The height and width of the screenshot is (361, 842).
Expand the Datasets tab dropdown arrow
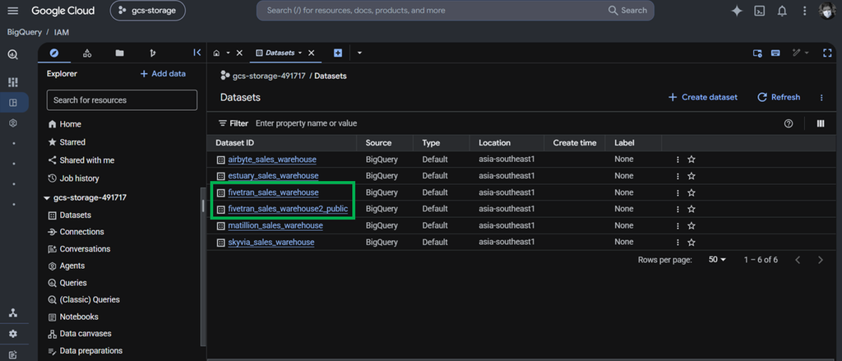(300, 53)
